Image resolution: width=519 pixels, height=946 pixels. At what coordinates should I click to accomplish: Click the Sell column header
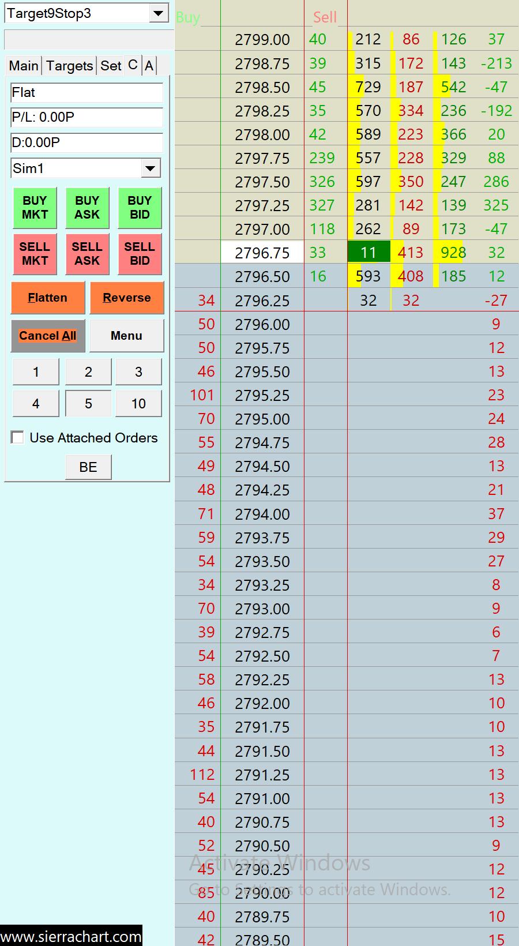325,17
